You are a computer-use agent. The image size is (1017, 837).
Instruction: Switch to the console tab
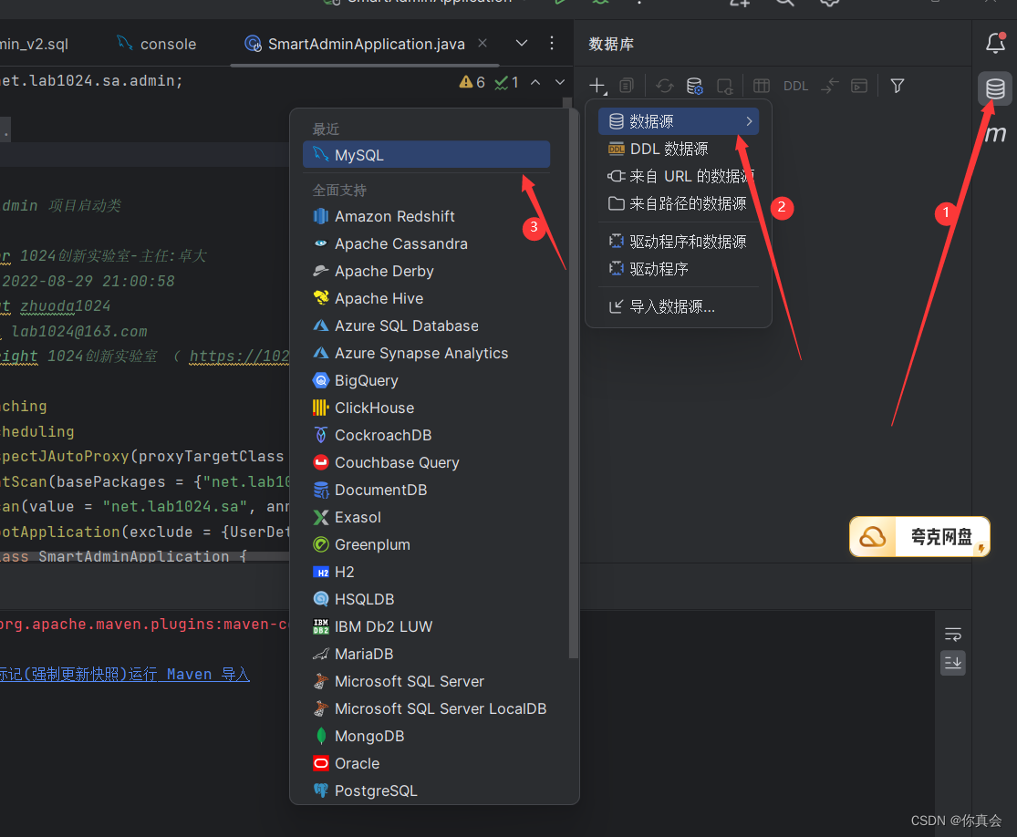[156, 44]
